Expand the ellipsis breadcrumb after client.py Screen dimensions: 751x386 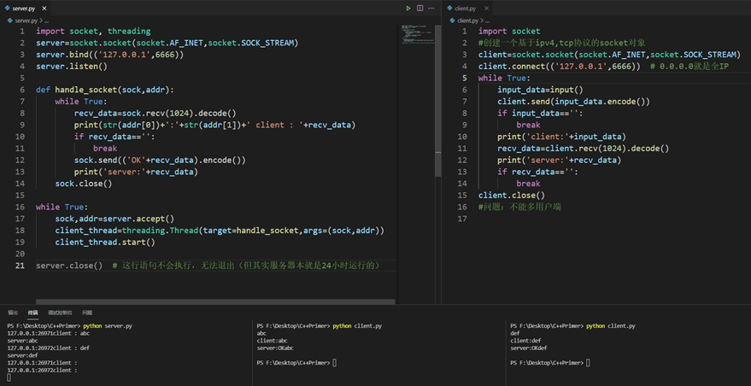487,20
